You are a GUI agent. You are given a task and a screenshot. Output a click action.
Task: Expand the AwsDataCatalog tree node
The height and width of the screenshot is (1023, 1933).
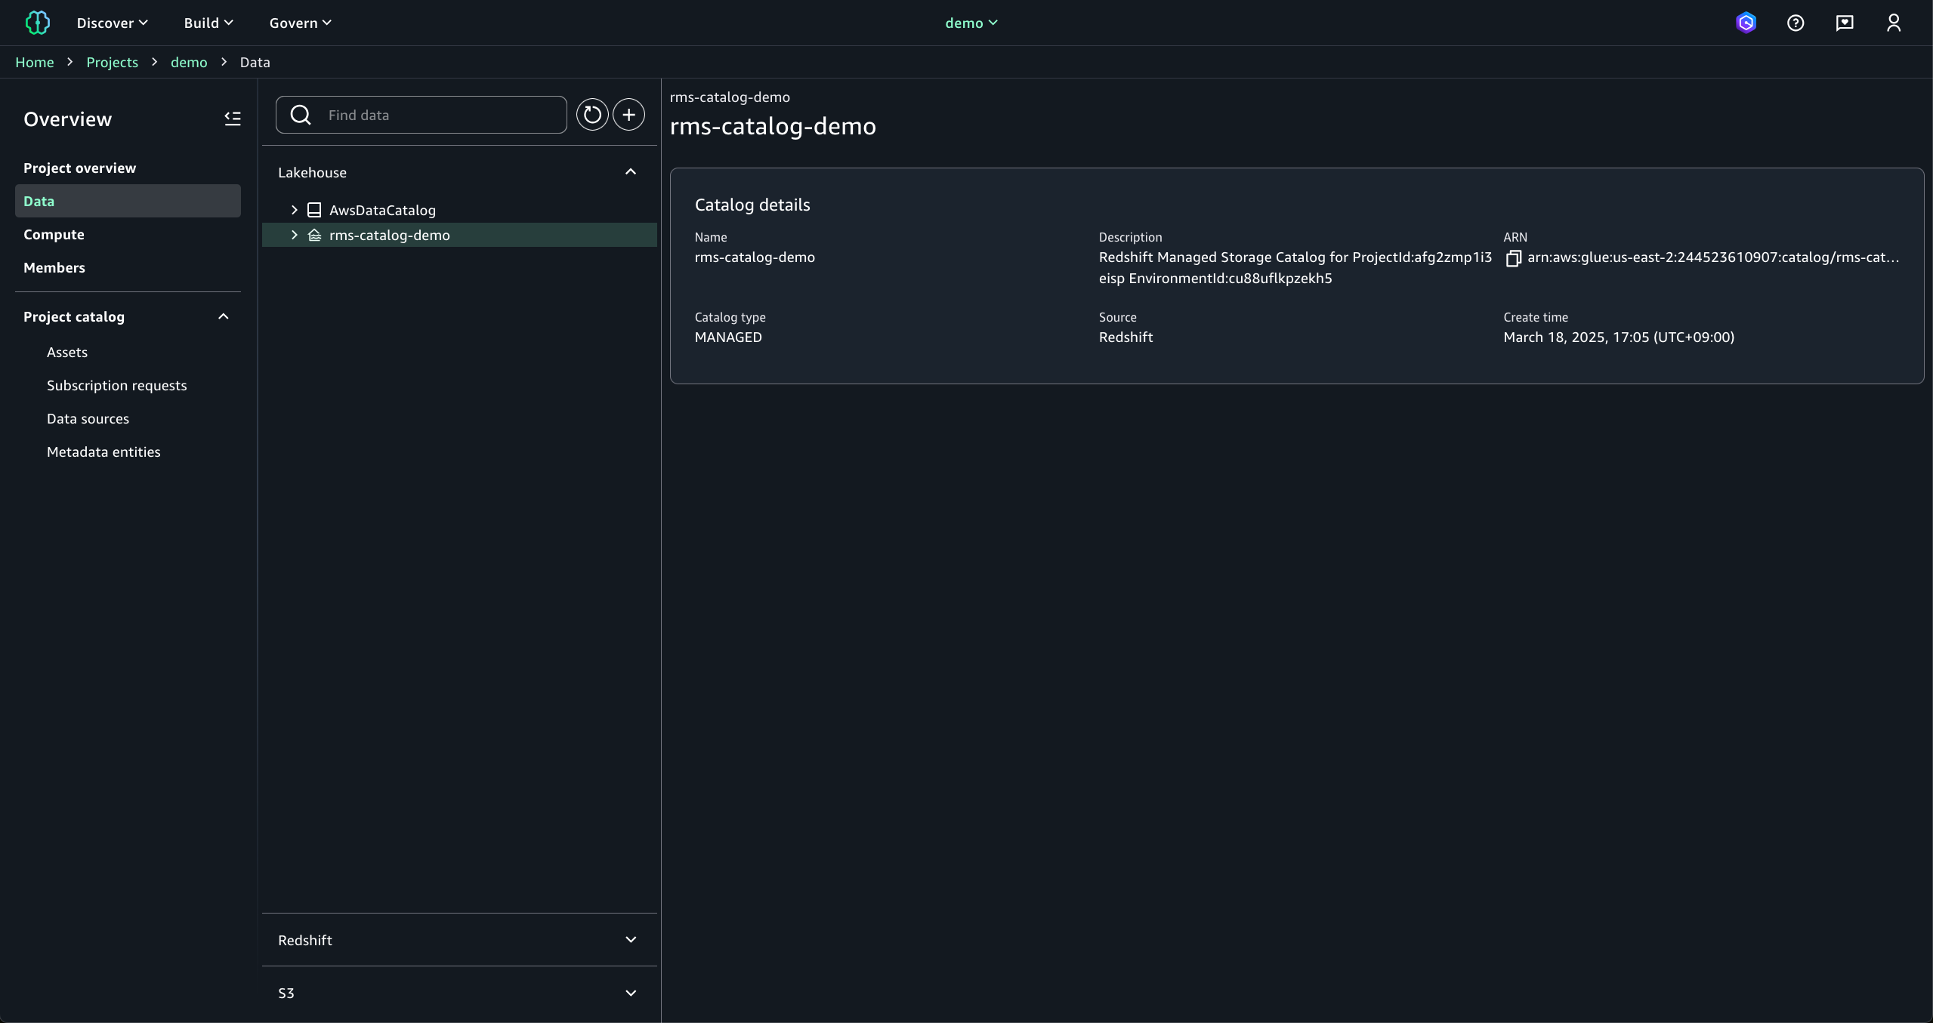tap(295, 210)
